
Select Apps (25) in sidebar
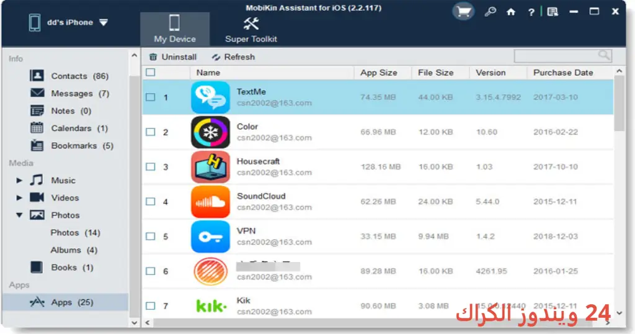65,302
